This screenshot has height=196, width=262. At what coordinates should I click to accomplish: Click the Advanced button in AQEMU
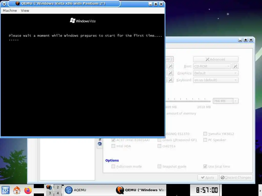pos(215,59)
